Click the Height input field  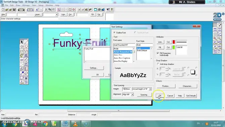coord(126,89)
